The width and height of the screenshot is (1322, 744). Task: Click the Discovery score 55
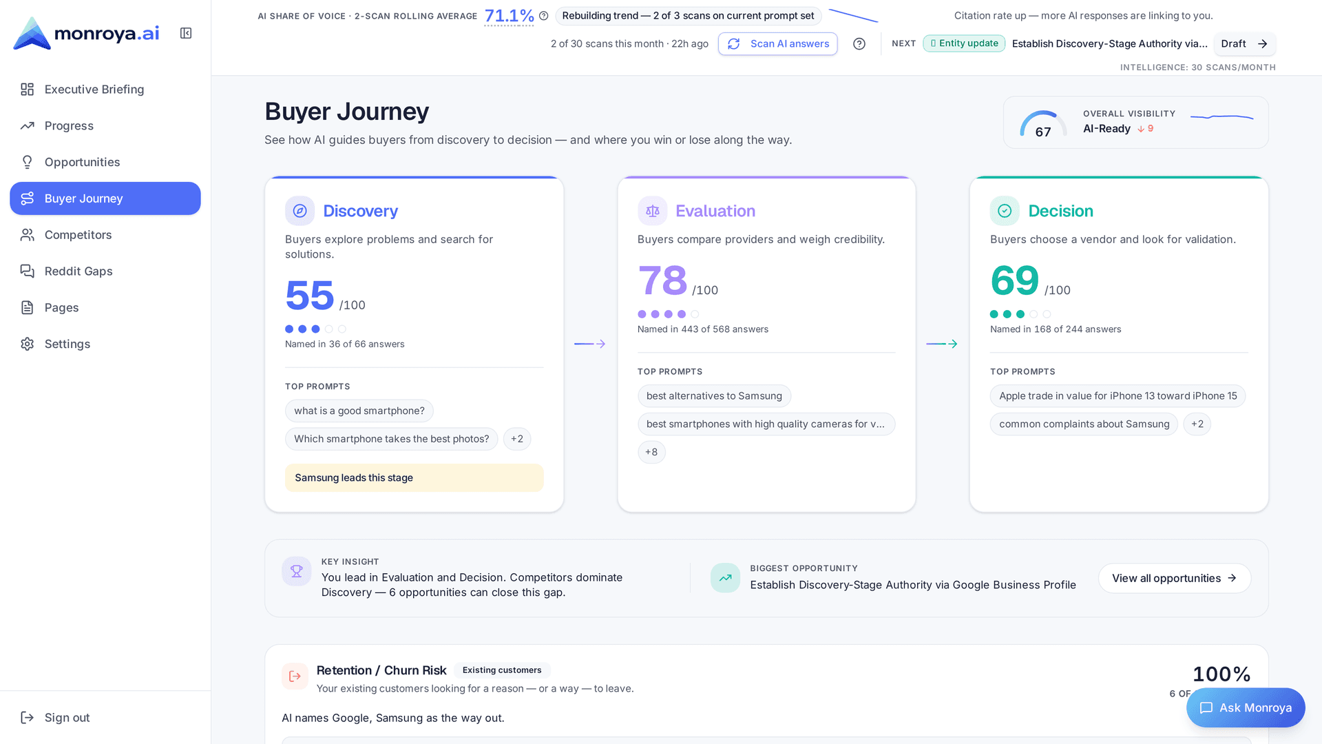(x=310, y=296)
